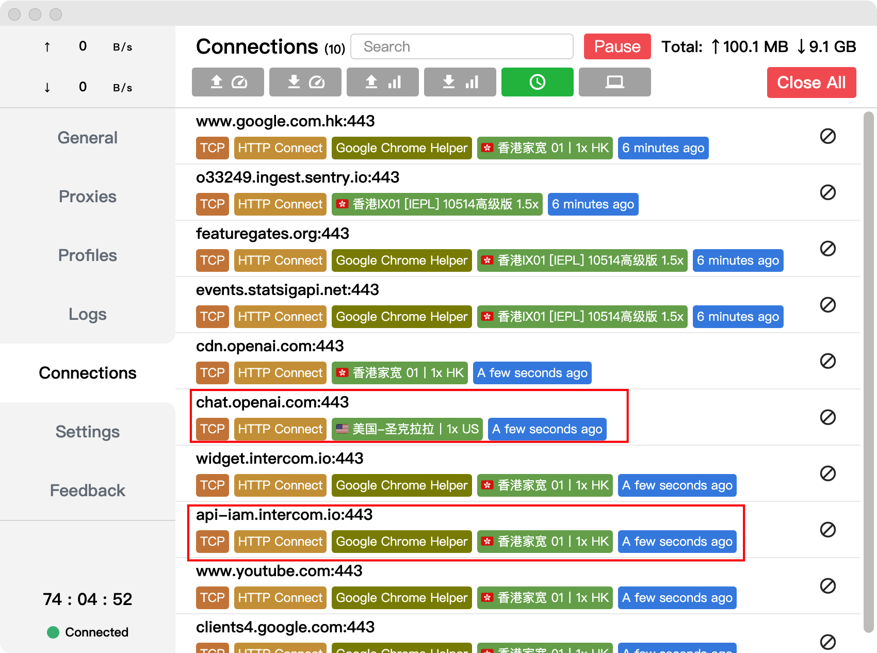
Task: Click the connections Search field
Action: tap(462, 46)
